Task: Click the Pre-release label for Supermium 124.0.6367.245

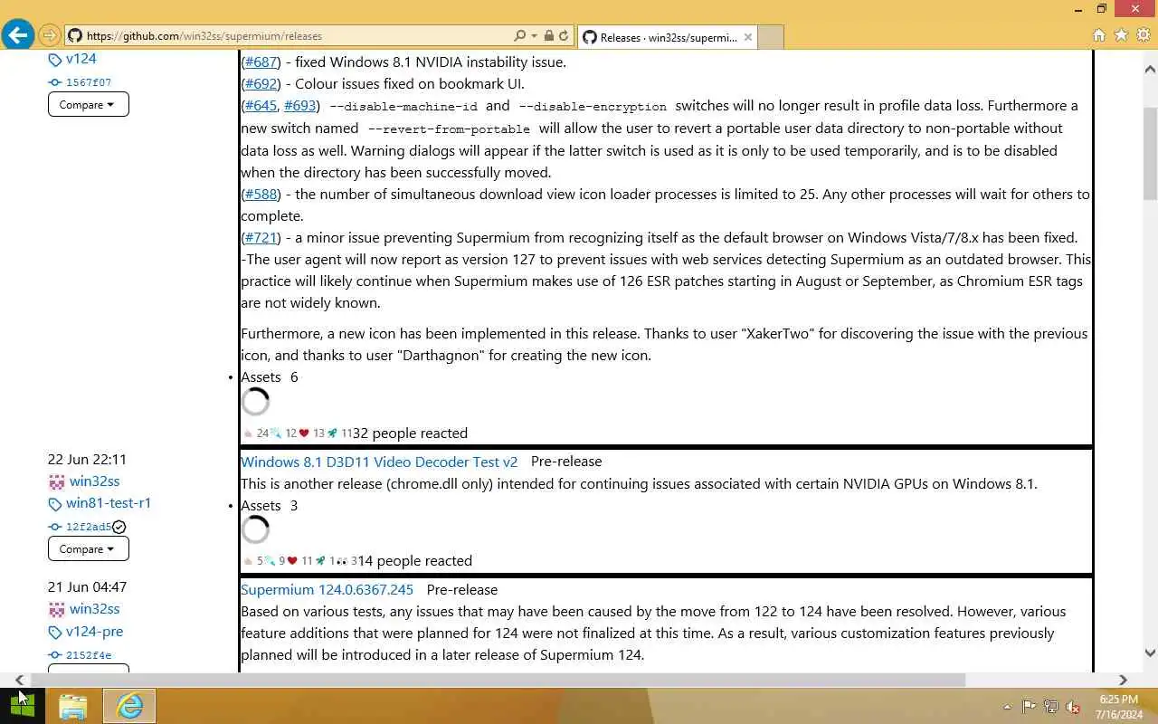Action: (x=462, y=589)
